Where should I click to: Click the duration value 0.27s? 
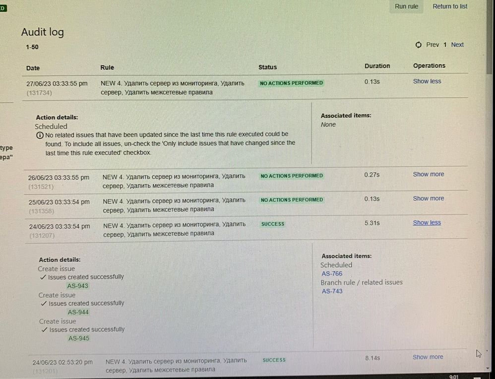click(372, 175)
